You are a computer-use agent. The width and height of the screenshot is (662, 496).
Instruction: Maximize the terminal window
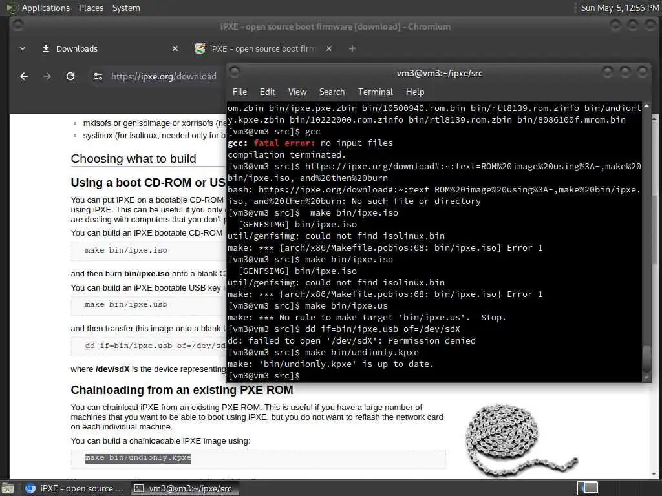[625, 71]
